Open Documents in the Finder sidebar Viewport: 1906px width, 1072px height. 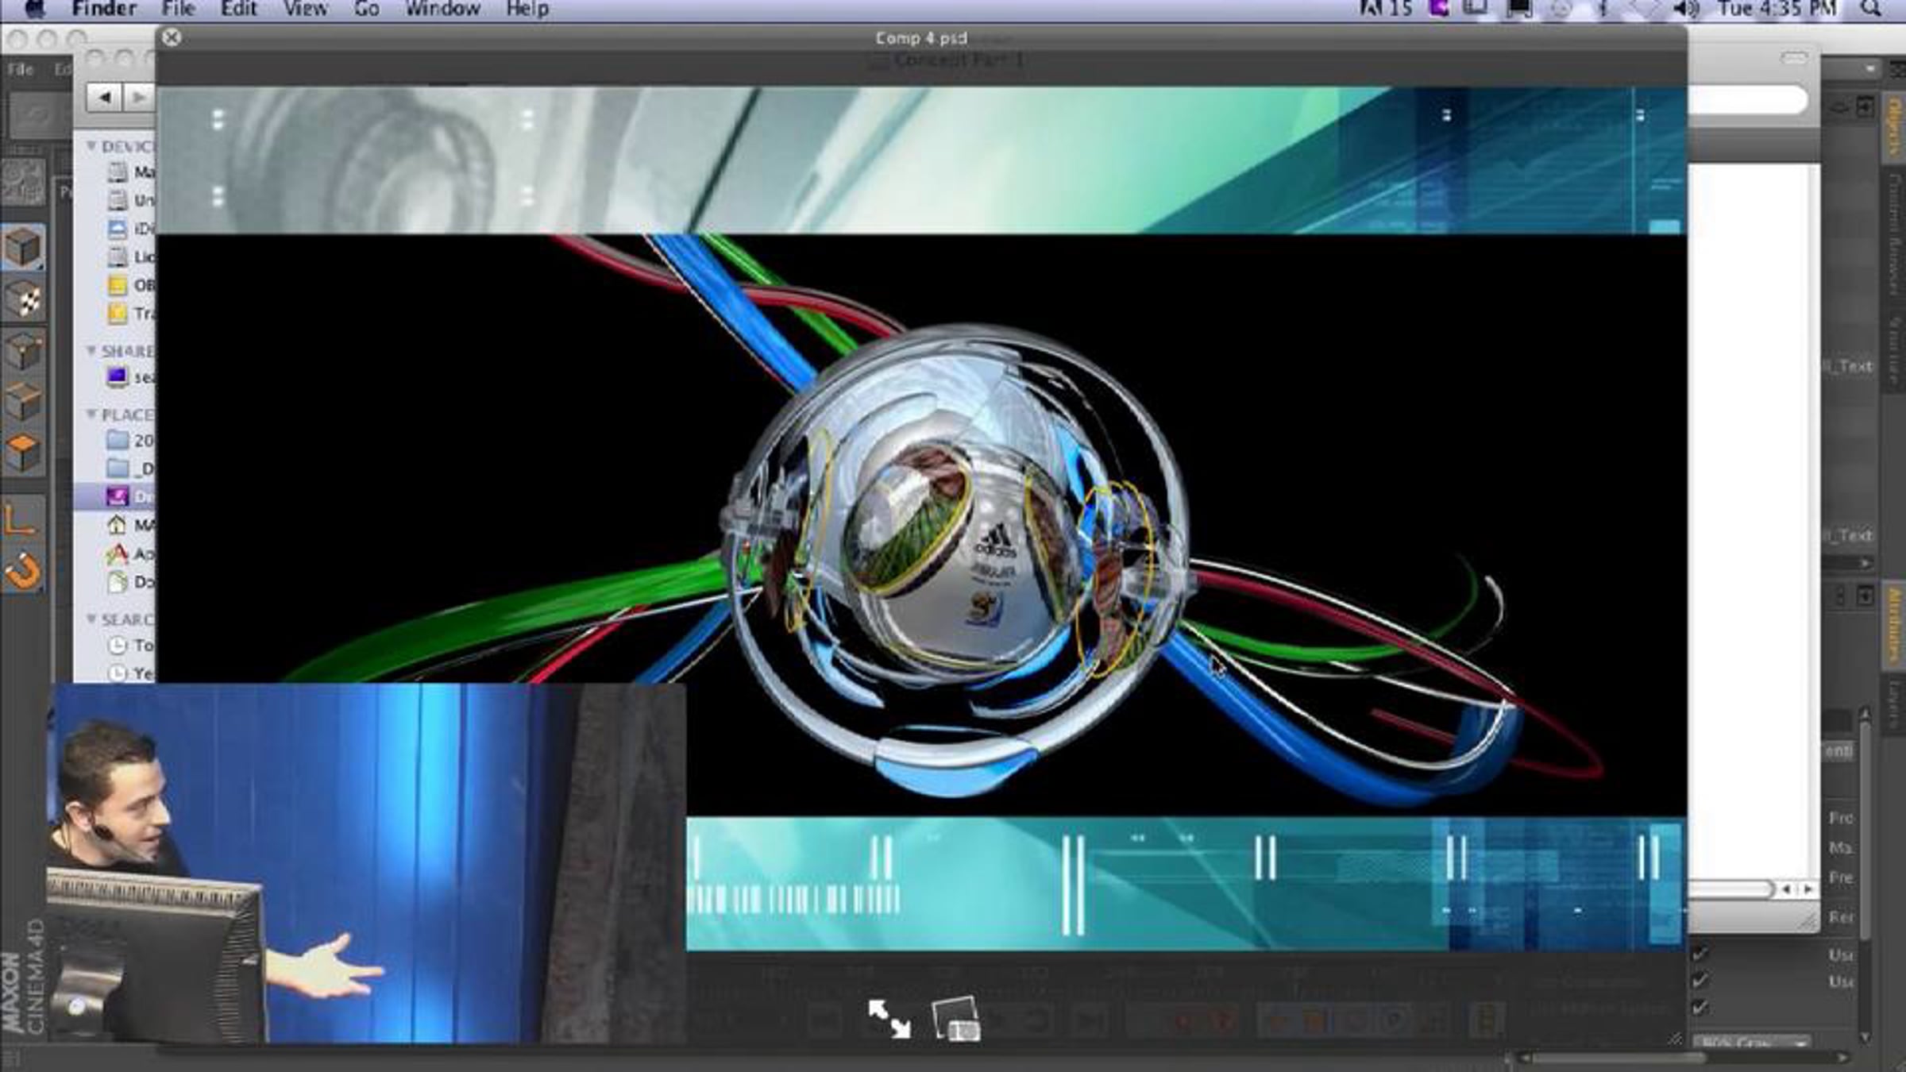(x=131, y=582)
